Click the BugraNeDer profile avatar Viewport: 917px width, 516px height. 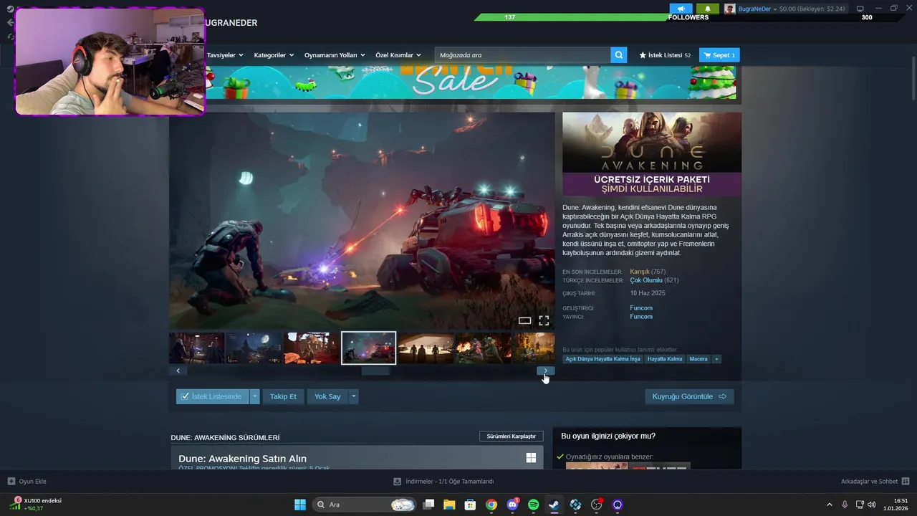point(729,9)
